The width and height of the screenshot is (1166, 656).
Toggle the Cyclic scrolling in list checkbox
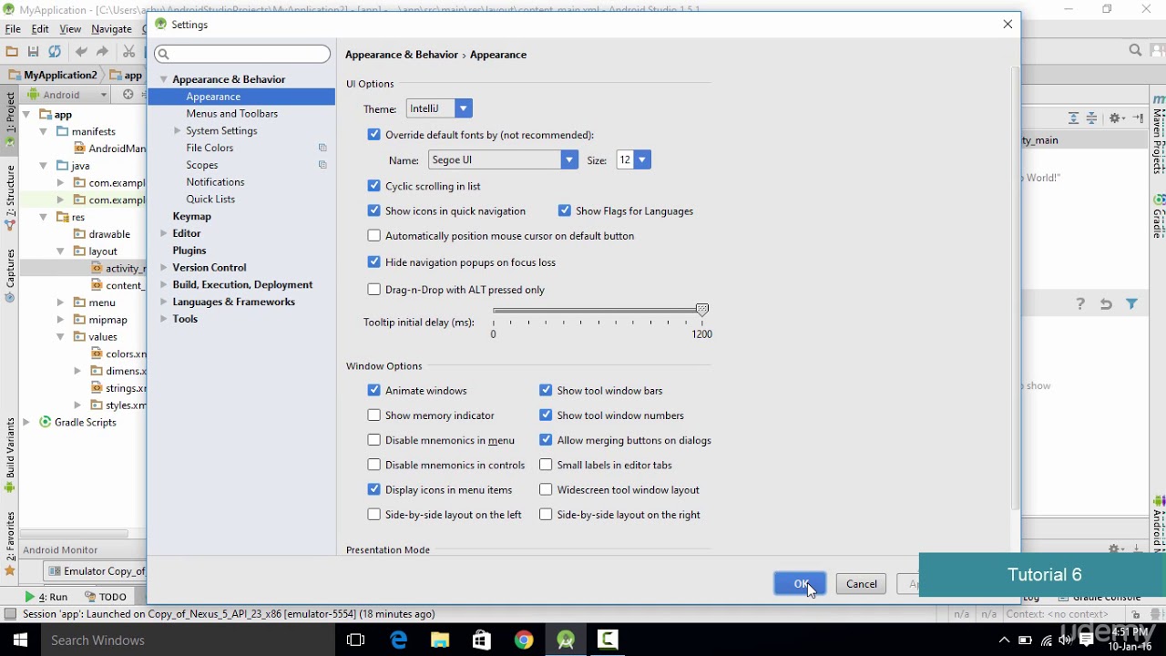pos(373,186)
